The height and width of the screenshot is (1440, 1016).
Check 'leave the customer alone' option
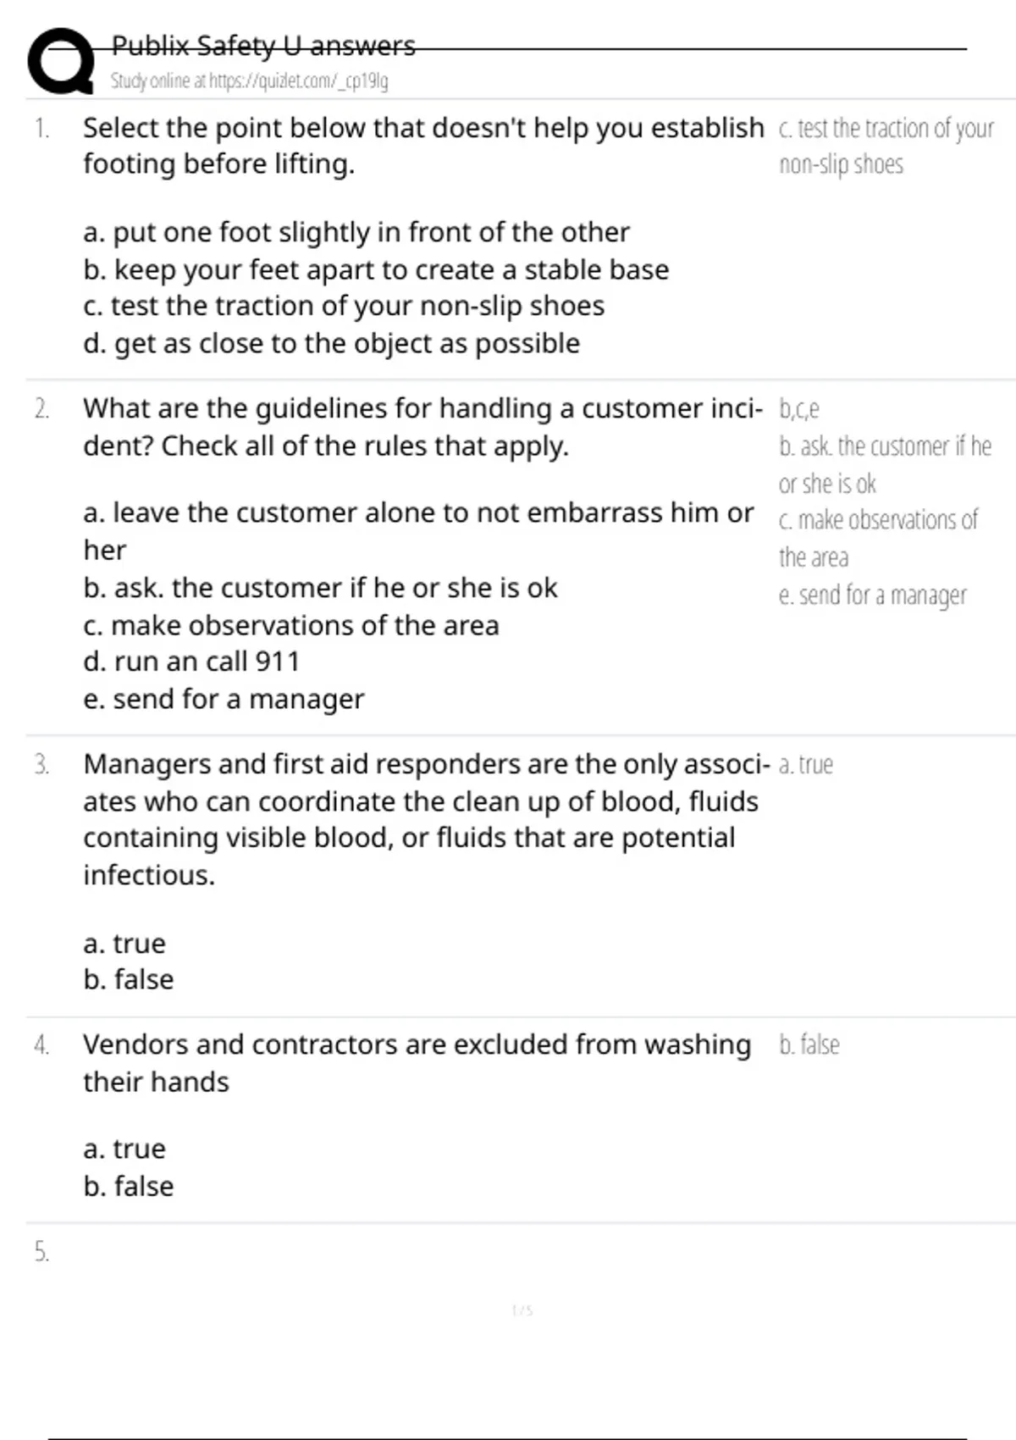click(418, 513)
